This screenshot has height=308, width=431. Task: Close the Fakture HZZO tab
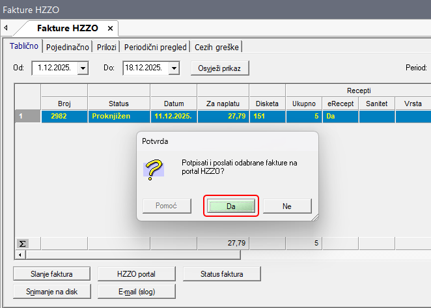(x=110, y=29)
